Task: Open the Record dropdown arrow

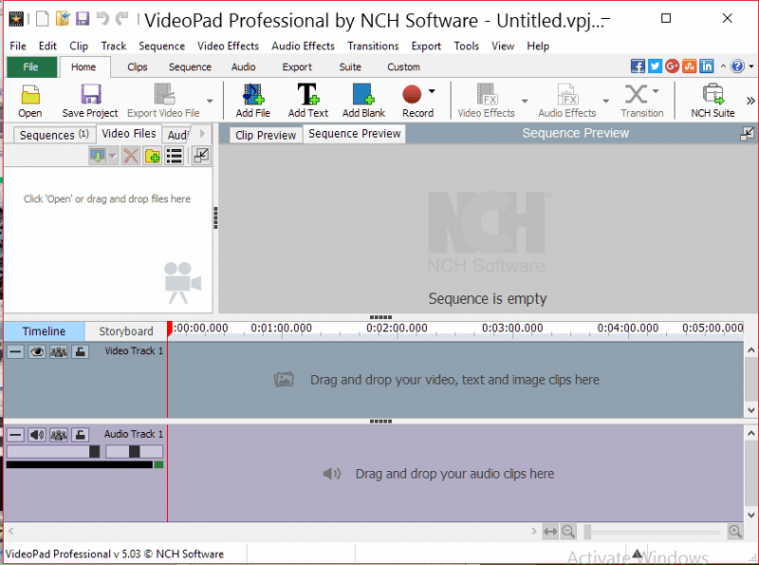Action: [x=432, y=90]
